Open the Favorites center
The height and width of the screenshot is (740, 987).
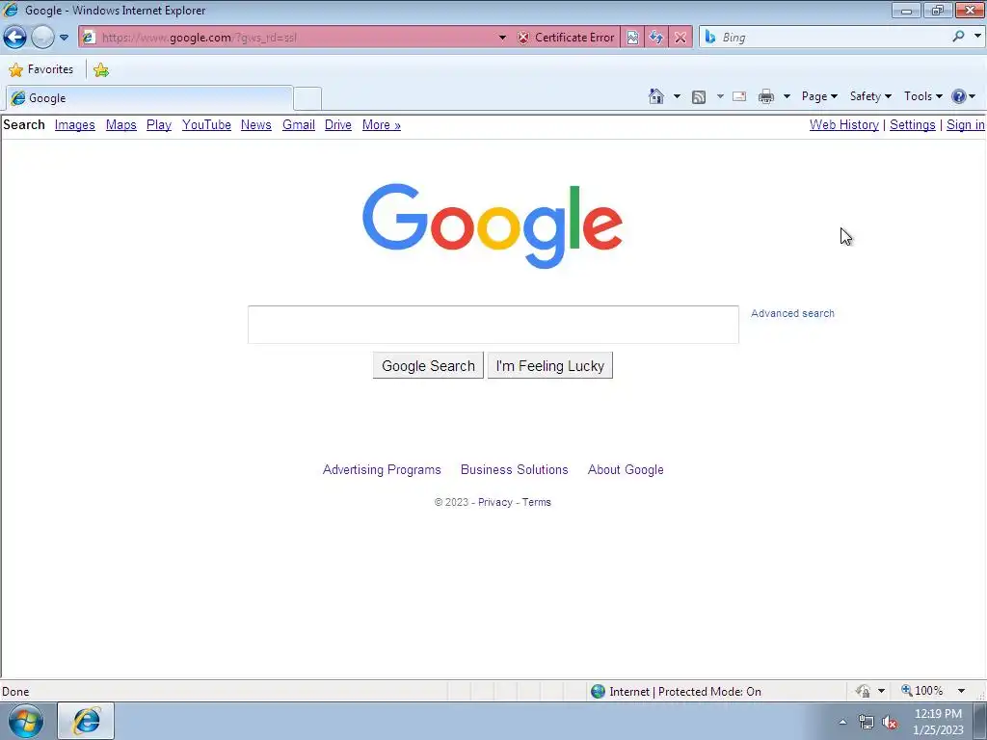point(41,69)
